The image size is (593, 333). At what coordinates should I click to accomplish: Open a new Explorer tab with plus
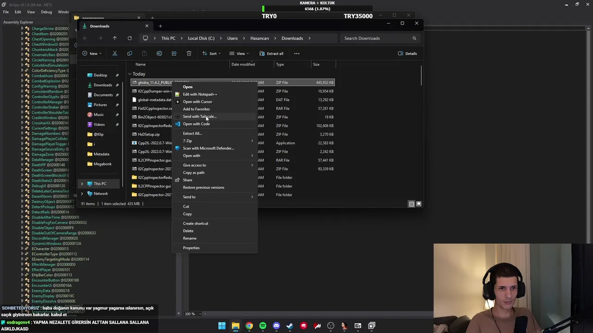coord(160,26)
